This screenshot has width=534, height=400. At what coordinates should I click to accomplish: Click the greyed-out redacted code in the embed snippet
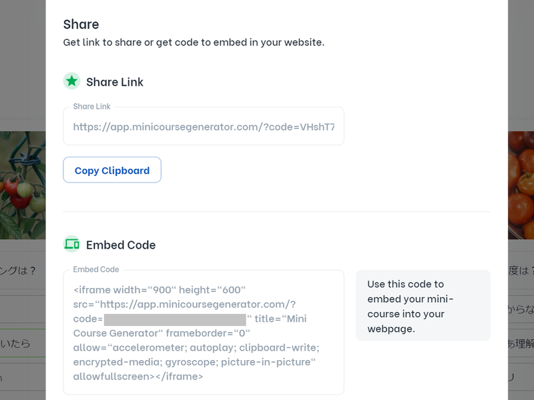click(x=174, y=319)
